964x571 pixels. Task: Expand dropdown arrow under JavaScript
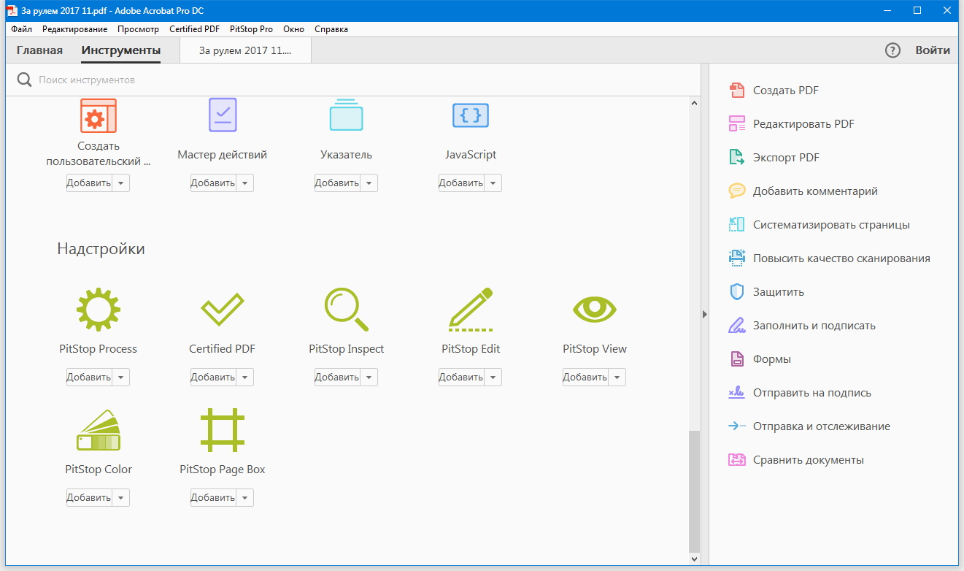pyautogui.click(x=493, y=183)
